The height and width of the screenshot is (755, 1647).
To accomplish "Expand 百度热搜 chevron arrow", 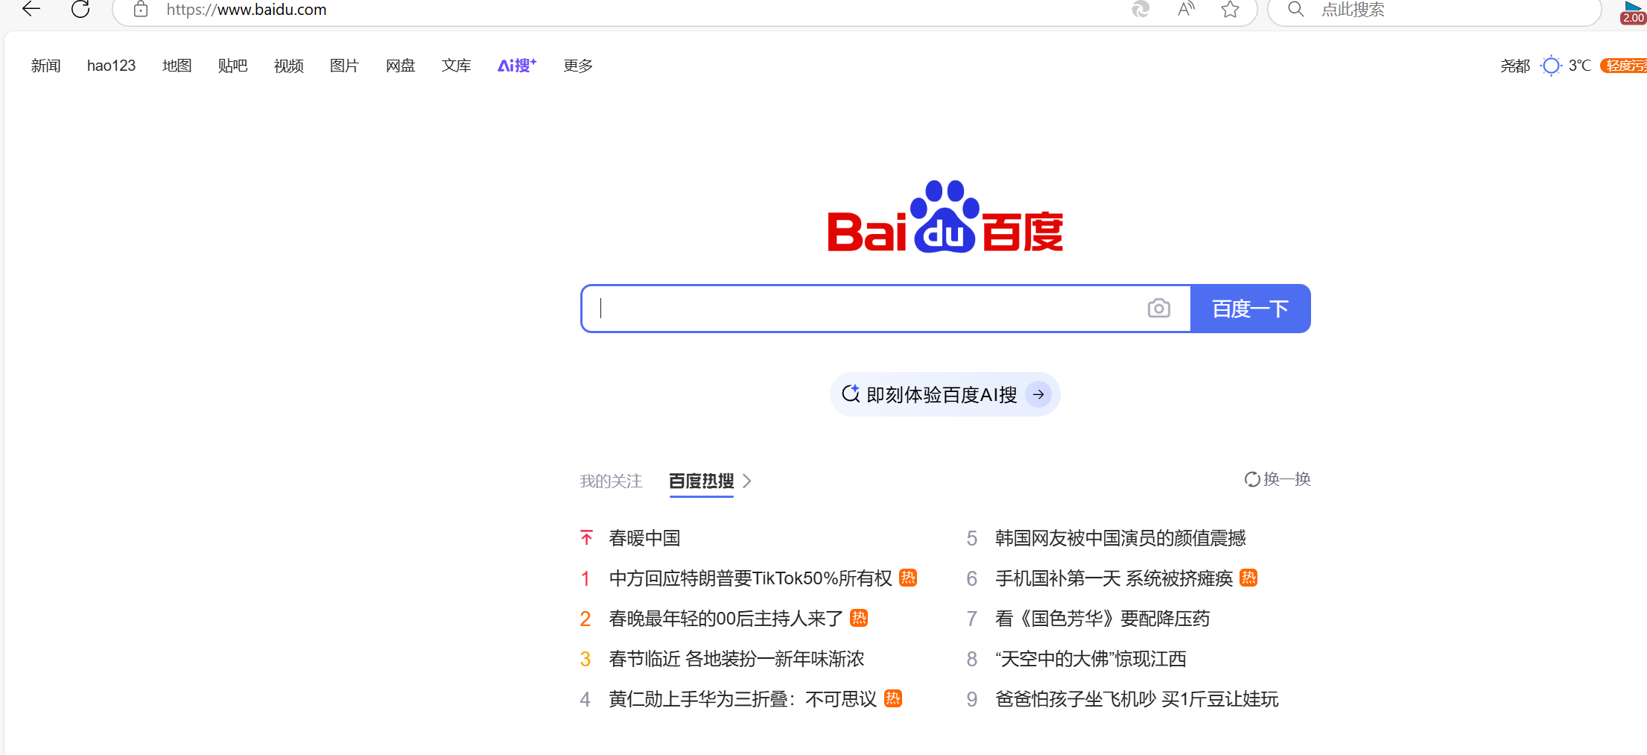I will (747, 481).
